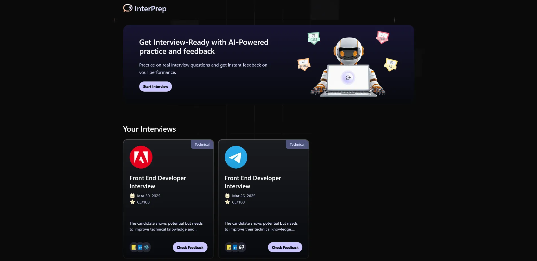
Task: Click the star score icon on the Telegram card
Action: click(x=227, y=202)
